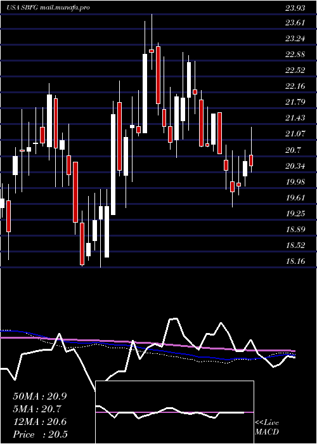Image resolution: width=317 pixels, height=444 pixels.
Task: Click the 23.93 price axis label
Action: (x=295, y=8)
